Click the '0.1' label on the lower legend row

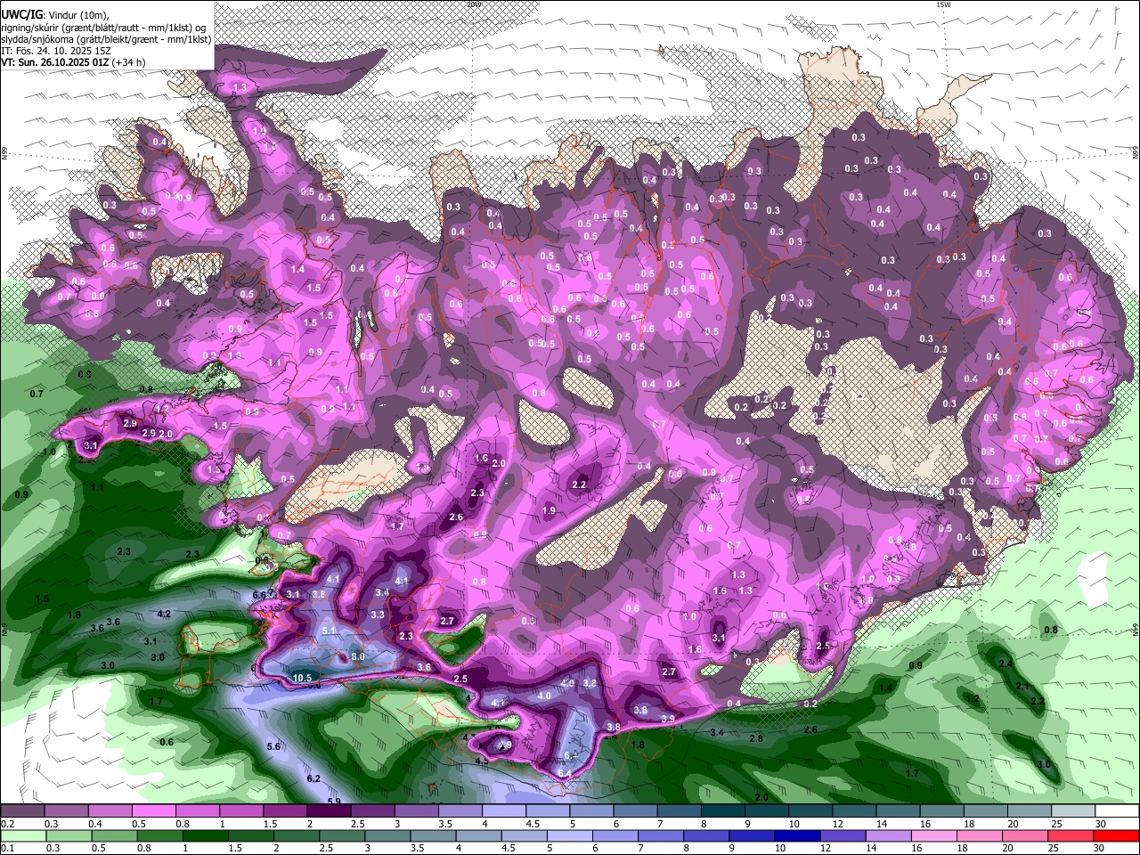tap(7, 849)
